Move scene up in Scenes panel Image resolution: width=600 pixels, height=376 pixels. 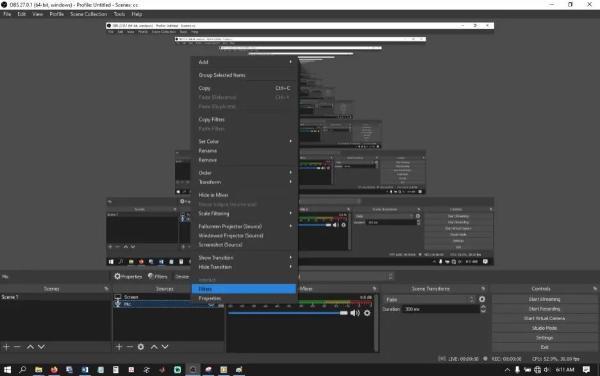coord(30,346)
